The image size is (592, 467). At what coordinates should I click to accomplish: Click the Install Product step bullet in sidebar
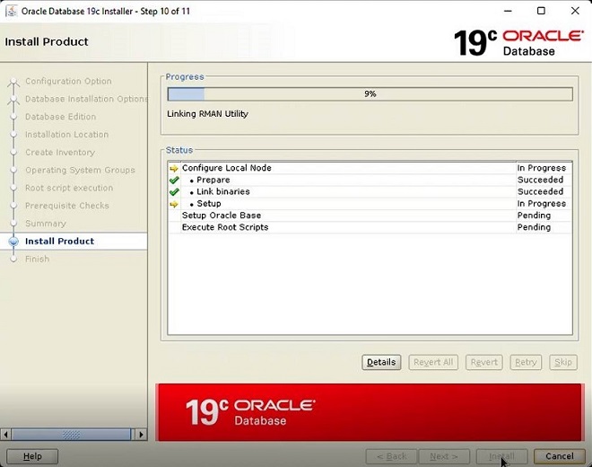[13, 242]
